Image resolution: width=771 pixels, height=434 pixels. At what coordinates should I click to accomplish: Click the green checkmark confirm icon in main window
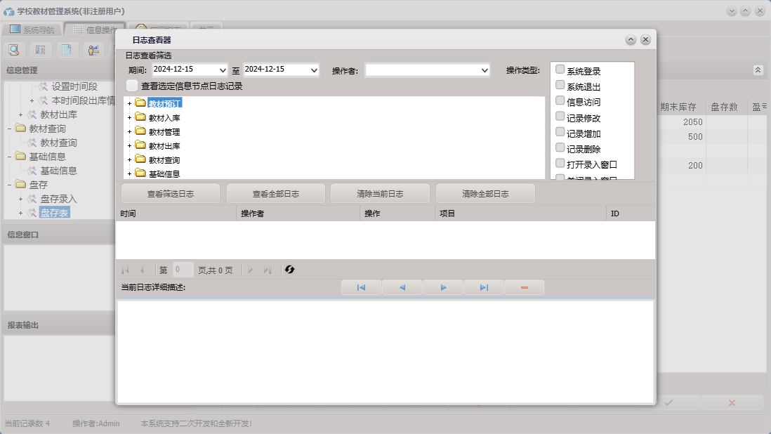point(668,402)
